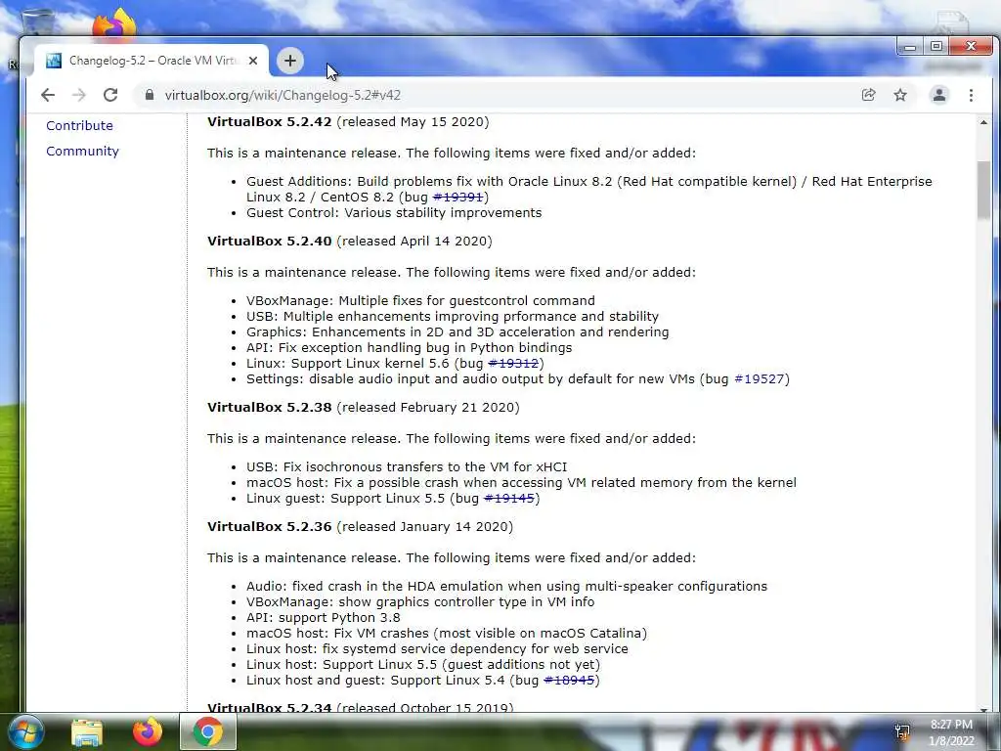Click 'Graphics: Enhancements in 2D and 3D' item
Screen dimensions: 1001x751
457,332
